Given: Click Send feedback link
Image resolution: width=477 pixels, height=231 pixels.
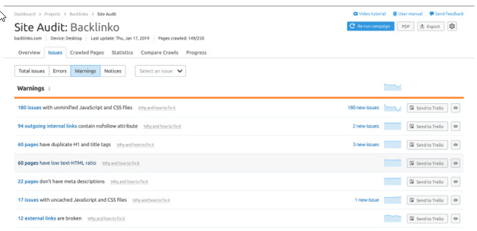Looking at the screenshot, I should pyautogui.click(x=447, y=14).
